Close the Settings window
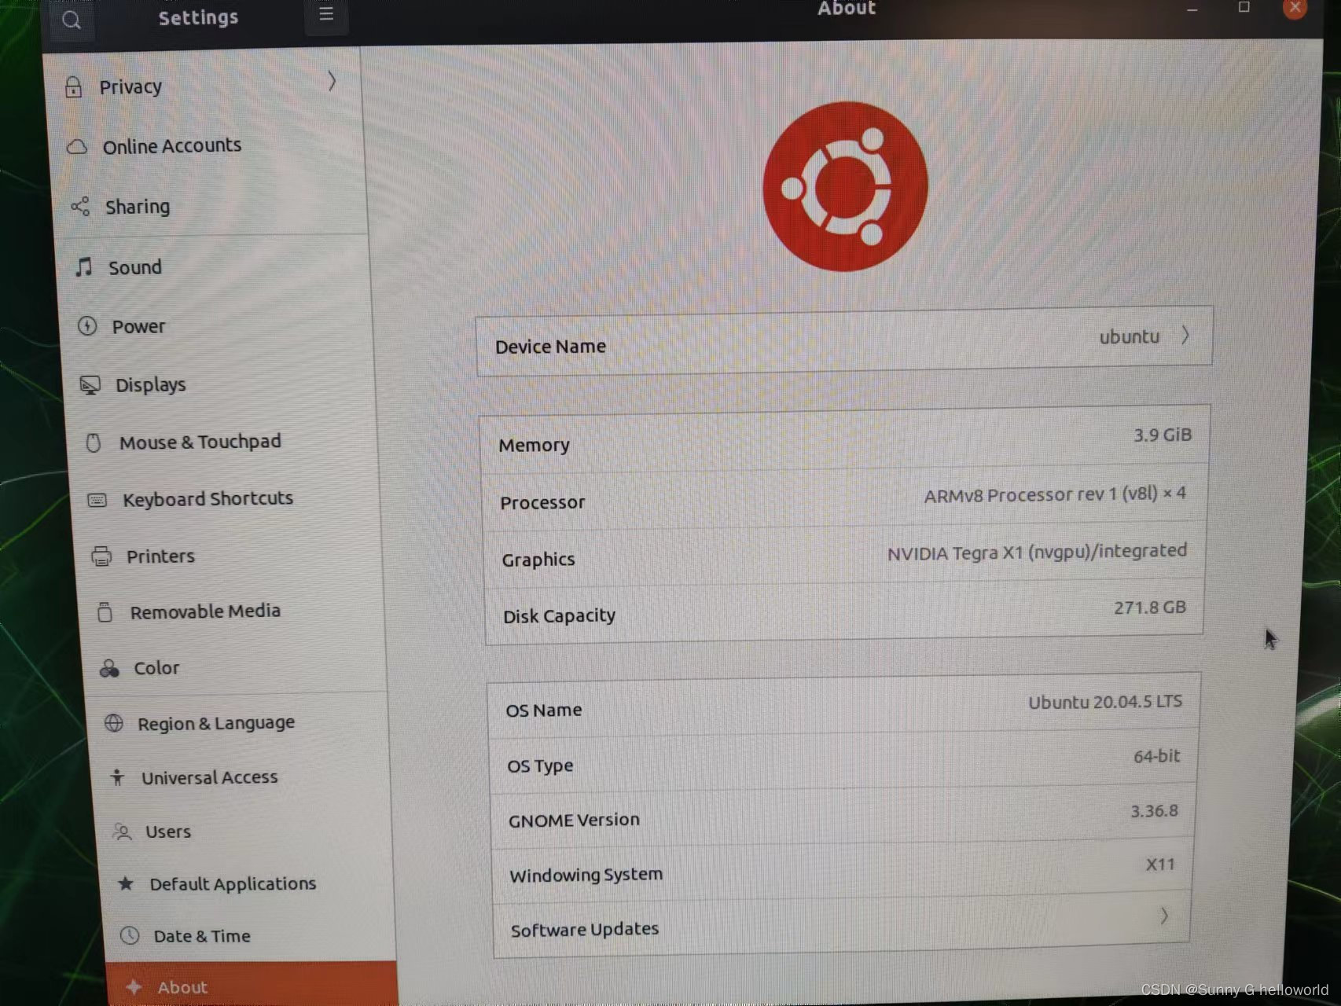Image resolution: width=1341 pixels, height=1006 pixels. [1295, 8]
